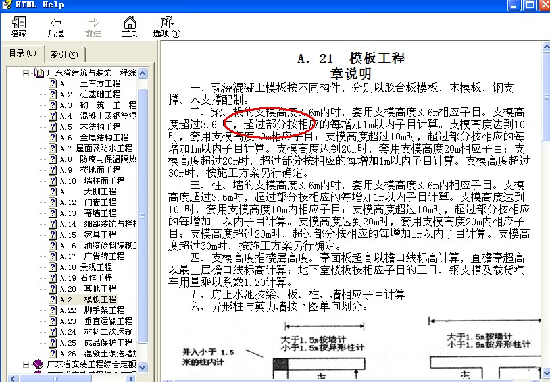Click the topic icon for A.6 金属结构工程
The height and width of the screenshot is (382, 550).
pyautogui.click(x=53, y=138)
